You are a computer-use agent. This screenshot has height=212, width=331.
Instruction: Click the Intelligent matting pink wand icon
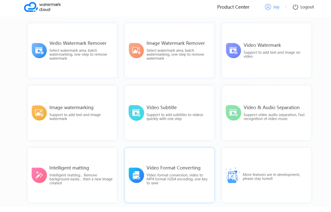pos(39,175)
